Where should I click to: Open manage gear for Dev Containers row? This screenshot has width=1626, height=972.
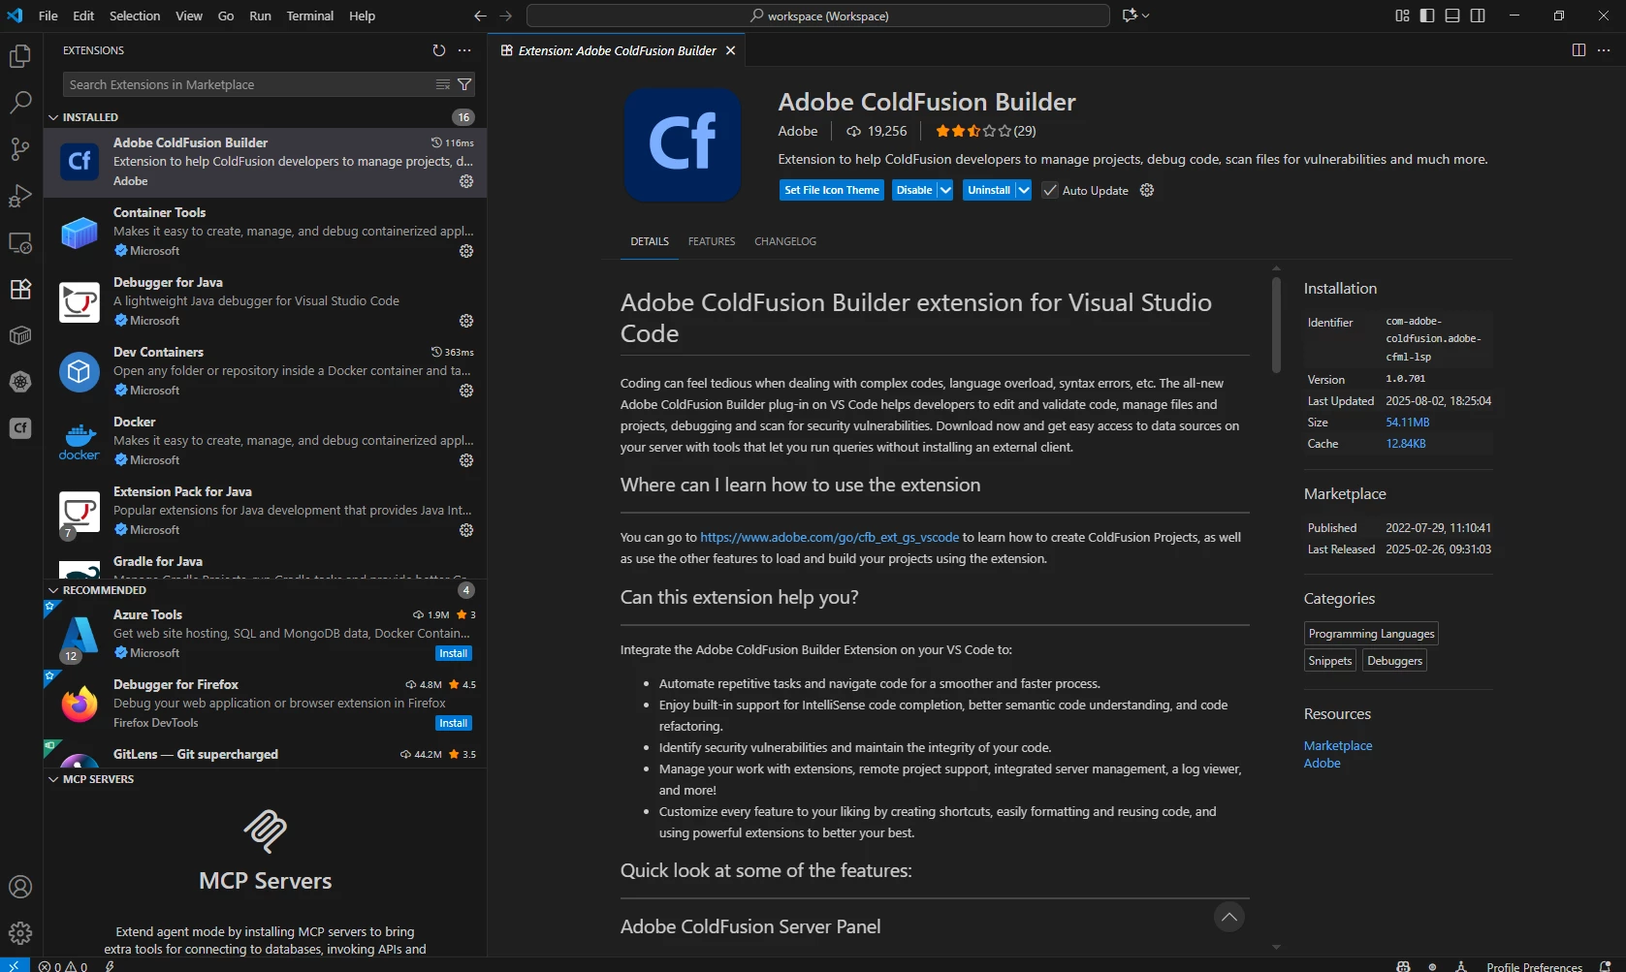click(466, 391)
